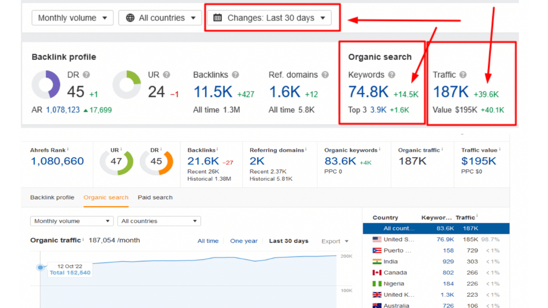Select the One year traffic range

[x=244, y=241]
